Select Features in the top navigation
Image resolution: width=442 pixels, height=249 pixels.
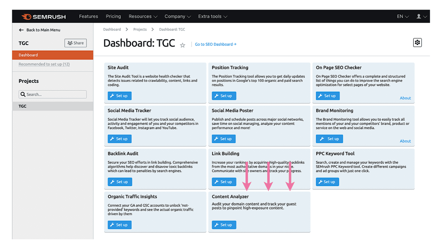pyautogui.click(x=88, y=16)
